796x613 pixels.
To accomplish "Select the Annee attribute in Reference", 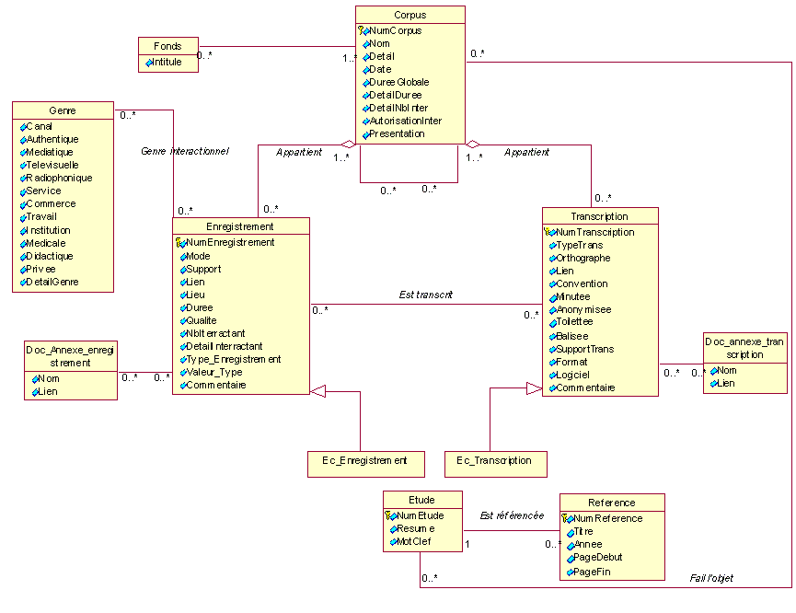I will coord(584,545).
